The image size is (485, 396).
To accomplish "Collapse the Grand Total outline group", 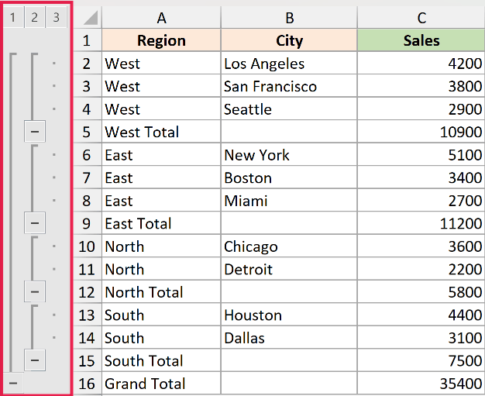I will [x=13, y=384].
